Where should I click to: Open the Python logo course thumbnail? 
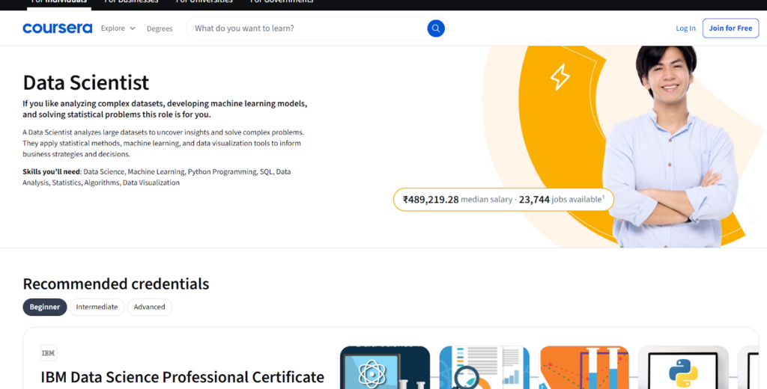(682, 367)
